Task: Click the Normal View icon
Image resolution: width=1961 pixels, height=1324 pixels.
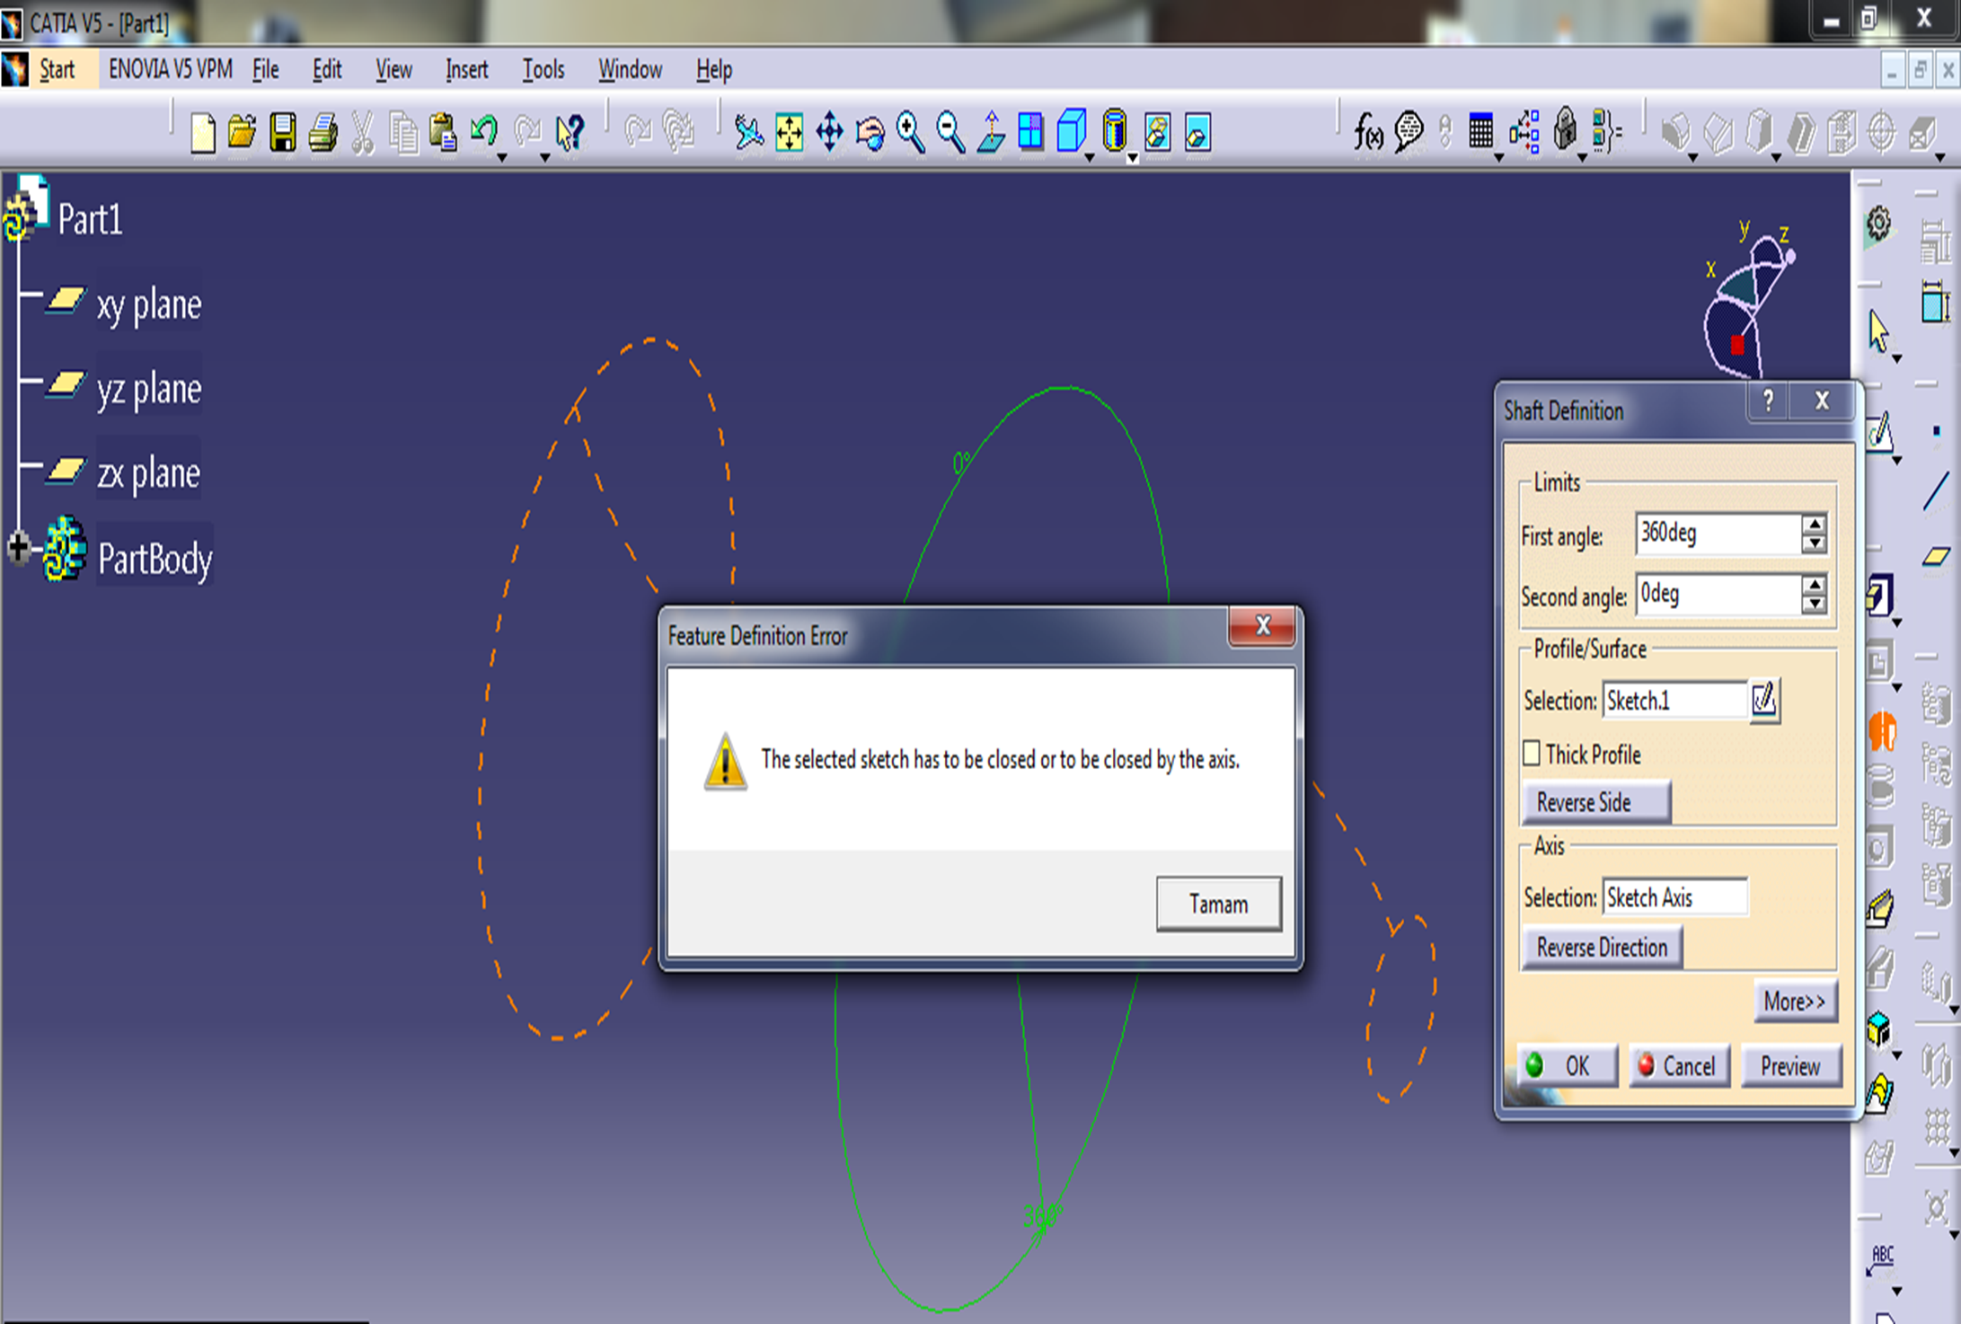Action: (991, 133)
